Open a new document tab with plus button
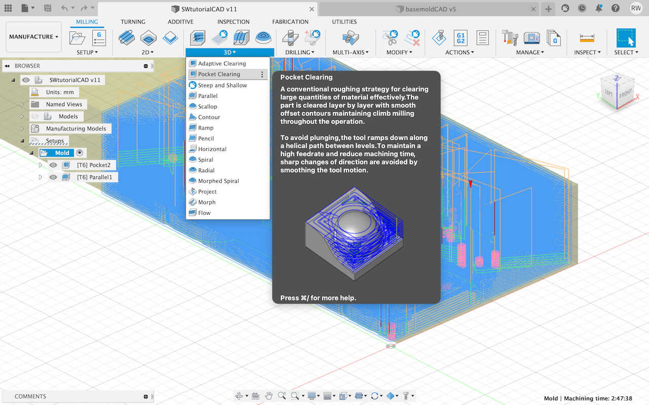Viewport: 649px width, 405px height. pyautogui.click(x=548, y=9)
